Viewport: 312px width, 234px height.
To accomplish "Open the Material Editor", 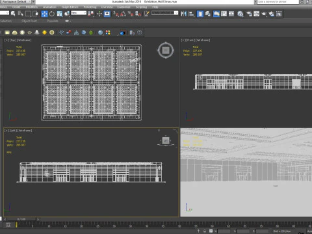I will 240,14.
